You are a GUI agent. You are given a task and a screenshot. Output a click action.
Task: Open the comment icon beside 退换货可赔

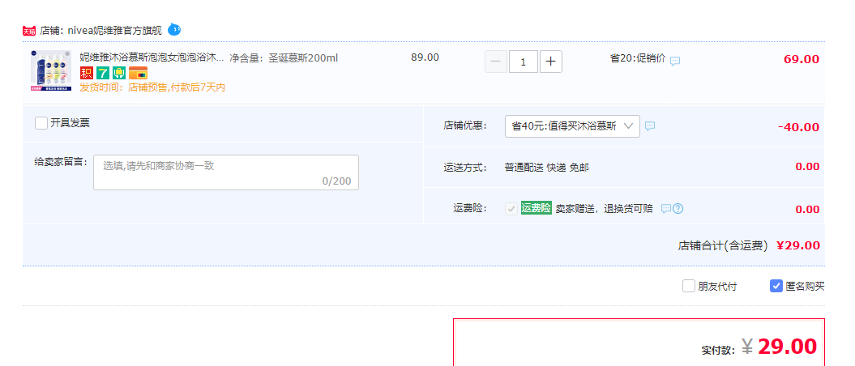coord(666,209)
